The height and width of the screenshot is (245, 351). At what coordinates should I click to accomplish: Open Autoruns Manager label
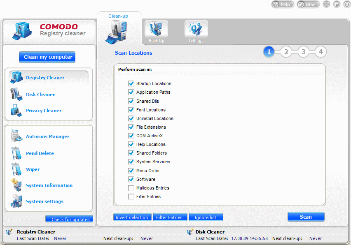47,136
